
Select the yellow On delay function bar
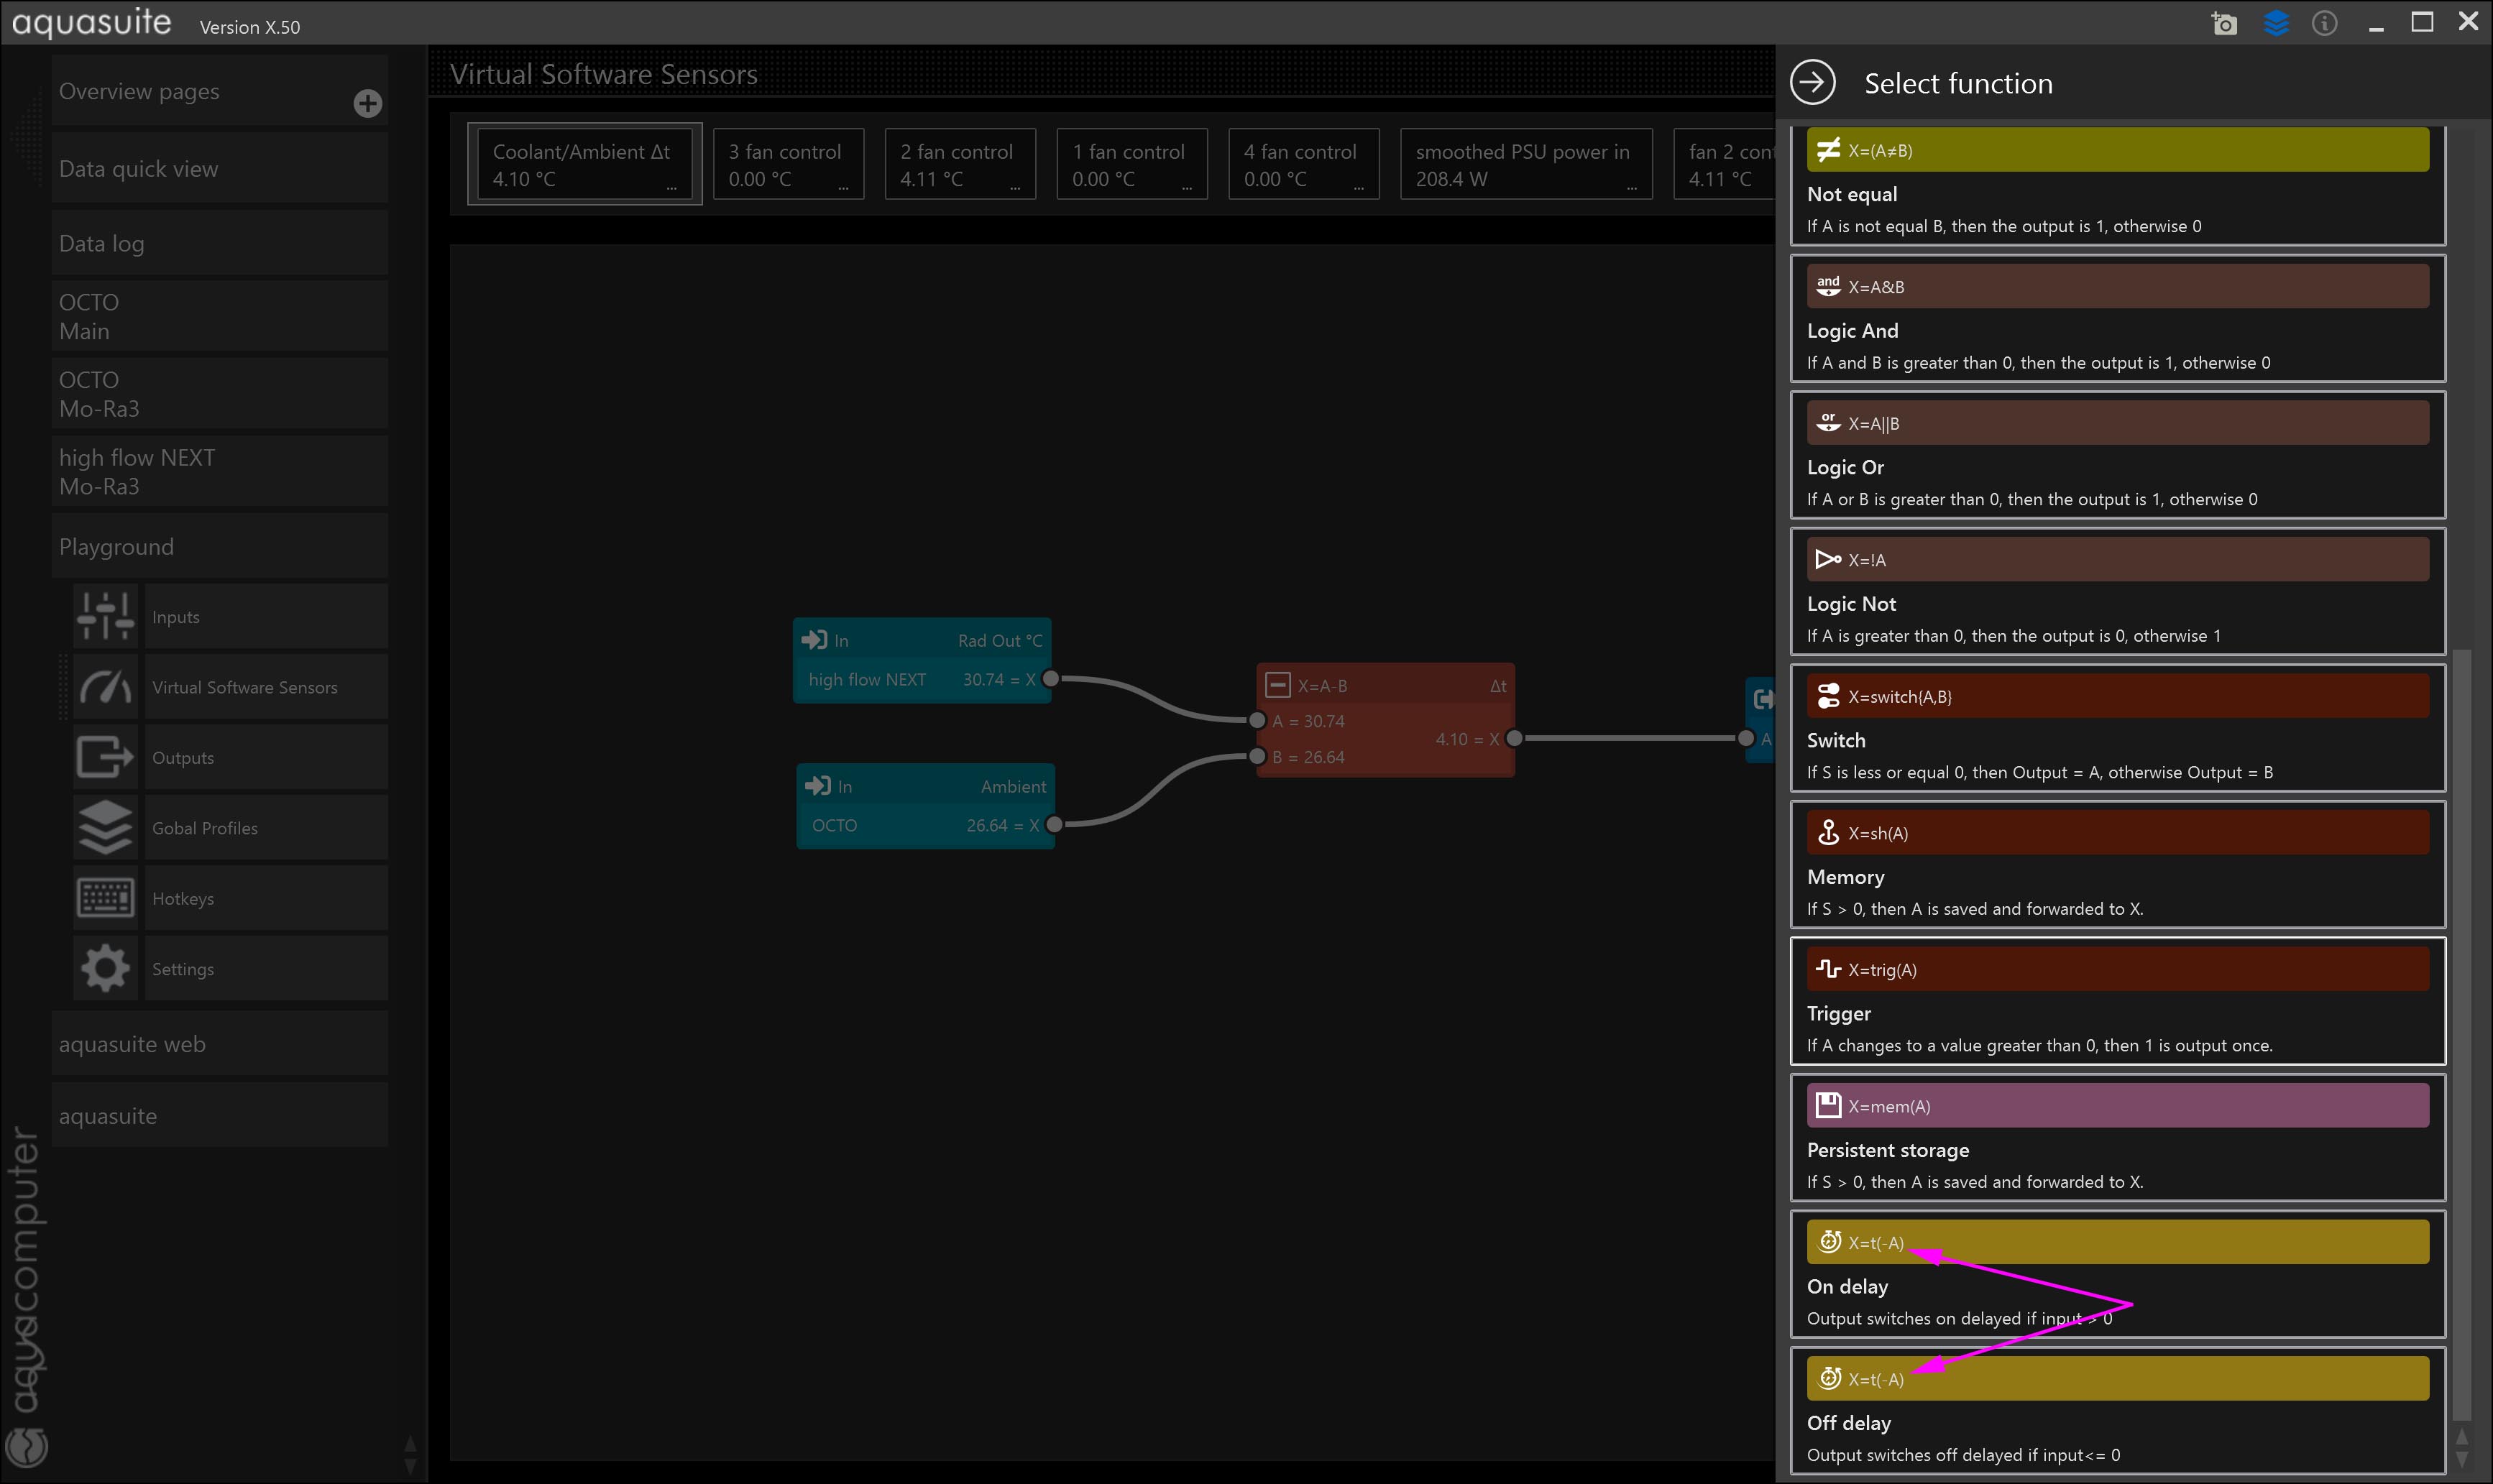click(2117, 1242)
